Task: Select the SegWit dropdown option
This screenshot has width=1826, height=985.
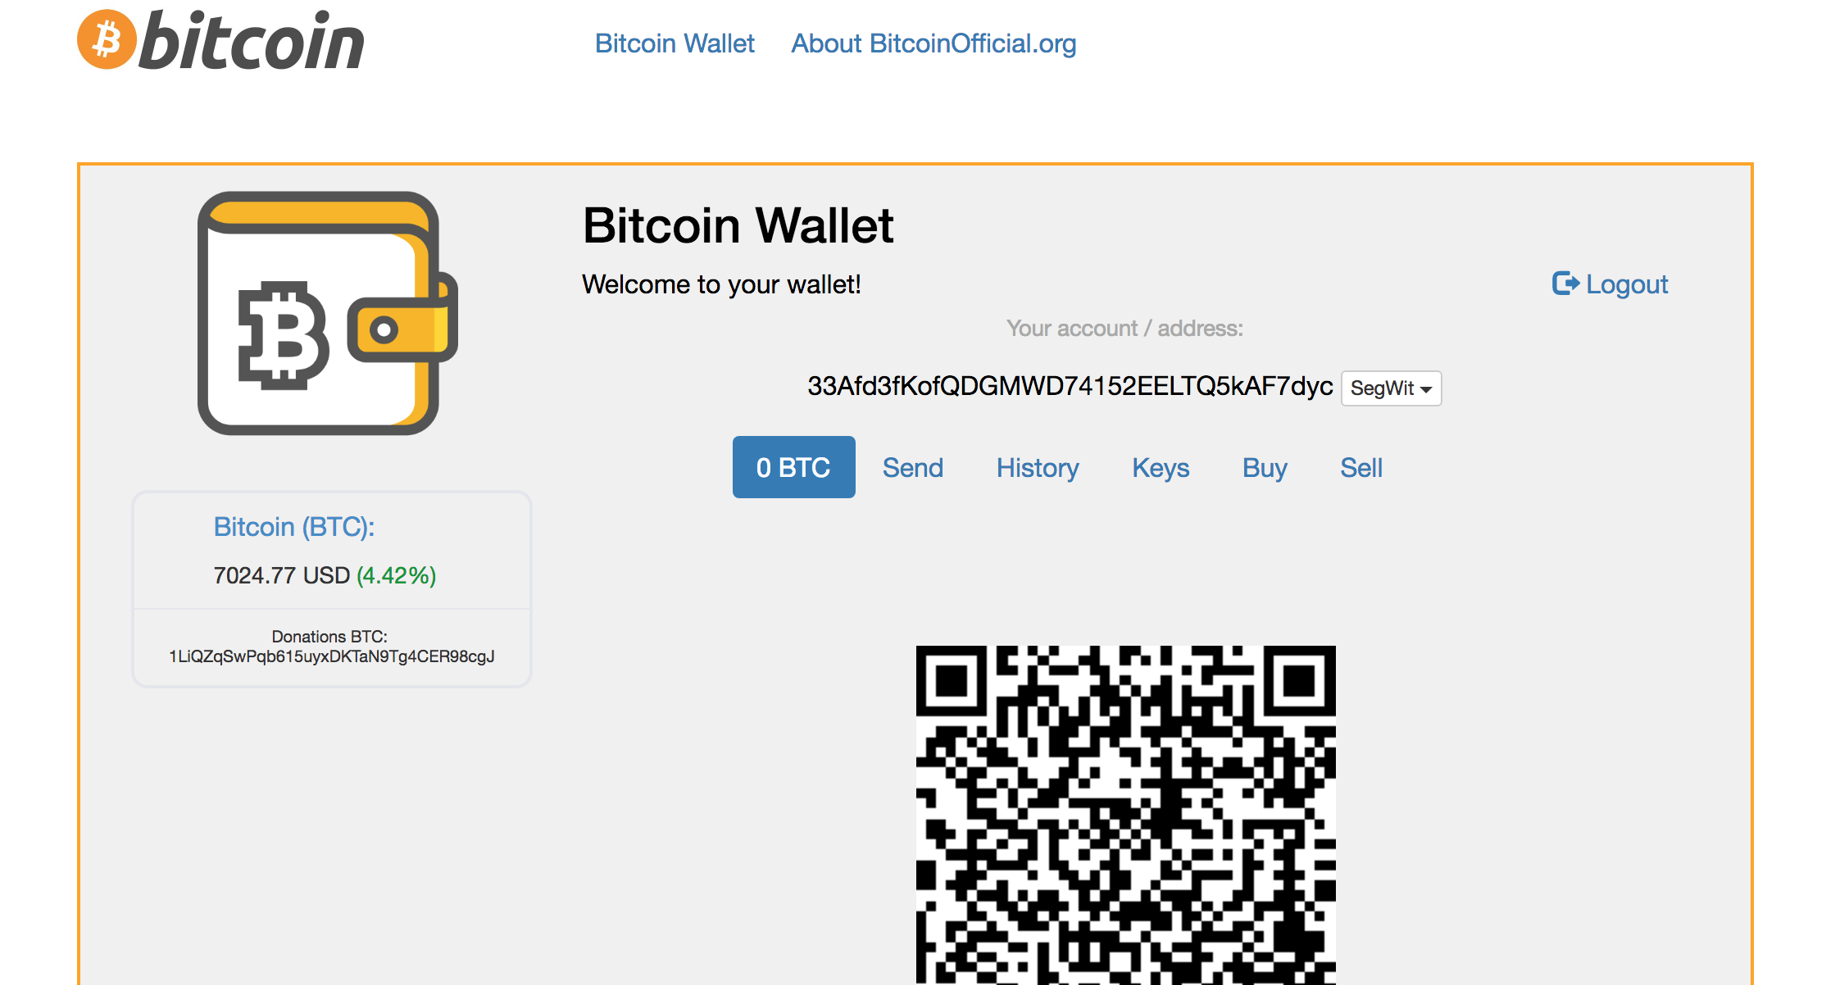Action: pyautogui.click(x=1391, y=387)
